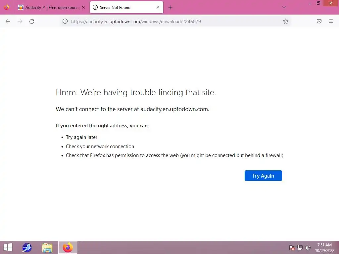Click the Firefox taskbar icon
Screen dimensions: 339x254
68,247
